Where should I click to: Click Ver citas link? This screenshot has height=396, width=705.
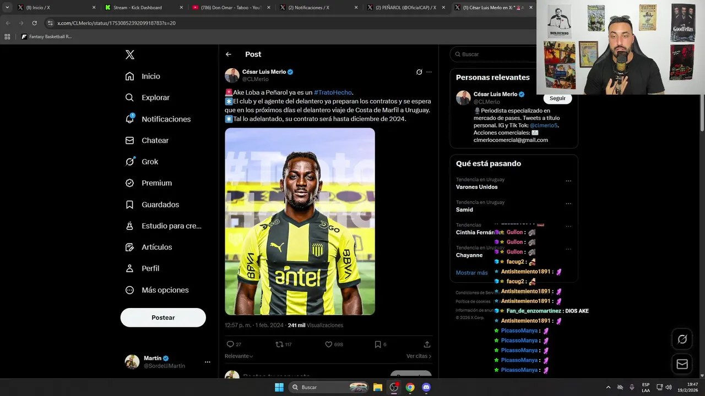tap(419, 356)
